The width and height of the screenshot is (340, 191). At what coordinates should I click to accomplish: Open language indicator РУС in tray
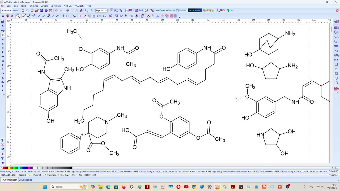coord(312,187)
